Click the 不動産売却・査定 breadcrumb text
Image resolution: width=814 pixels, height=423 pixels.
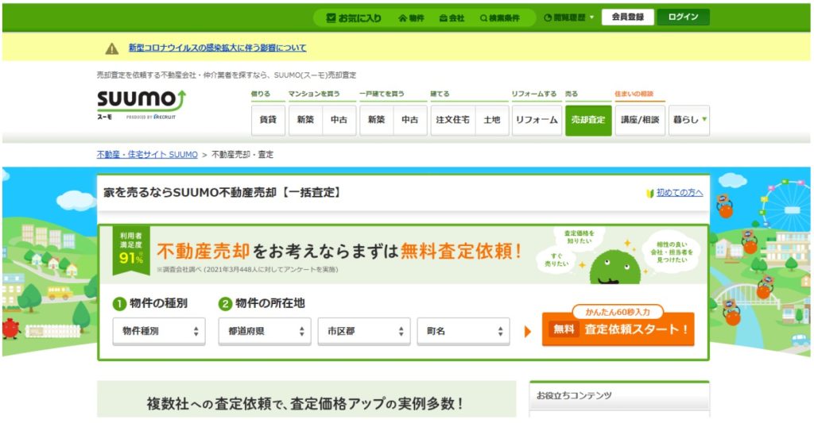pos(242,155)
